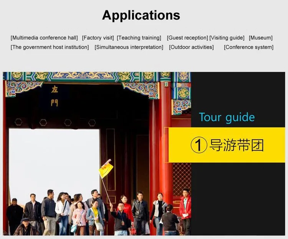Open the [Visiting guide] label

coord(227,38)
